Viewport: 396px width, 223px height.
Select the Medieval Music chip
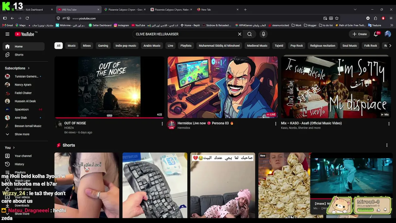click(x=257, y=46)
